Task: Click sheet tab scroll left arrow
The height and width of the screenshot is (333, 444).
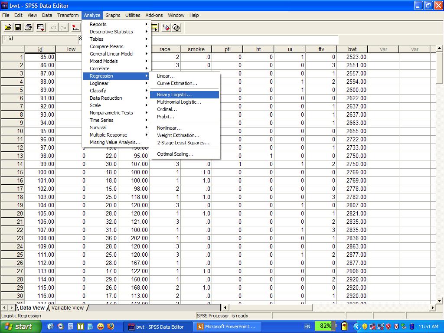Action: pos(4,307)
